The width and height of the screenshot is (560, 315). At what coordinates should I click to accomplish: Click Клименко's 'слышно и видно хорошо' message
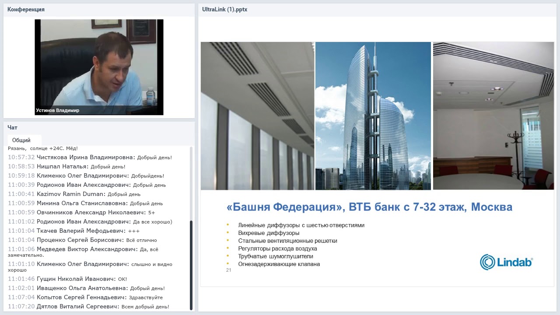tap(90, 267)
